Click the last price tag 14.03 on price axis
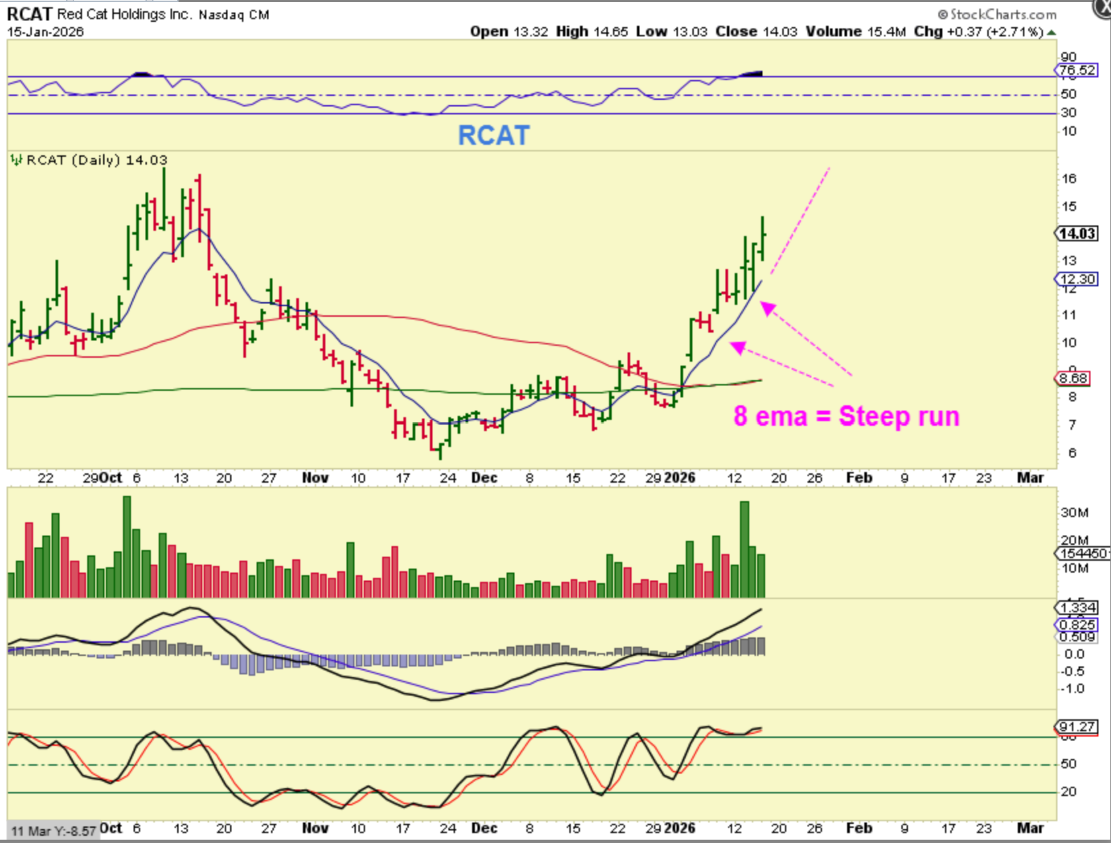The height and width of the screenshot is (843, 1111). click(1077, 233)
